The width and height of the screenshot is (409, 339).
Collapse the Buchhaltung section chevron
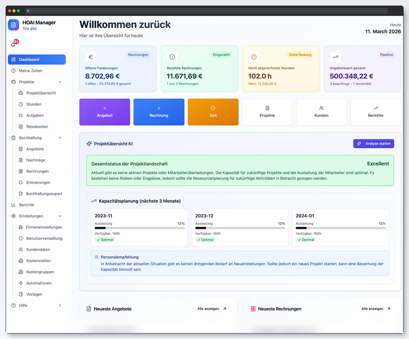61,138
